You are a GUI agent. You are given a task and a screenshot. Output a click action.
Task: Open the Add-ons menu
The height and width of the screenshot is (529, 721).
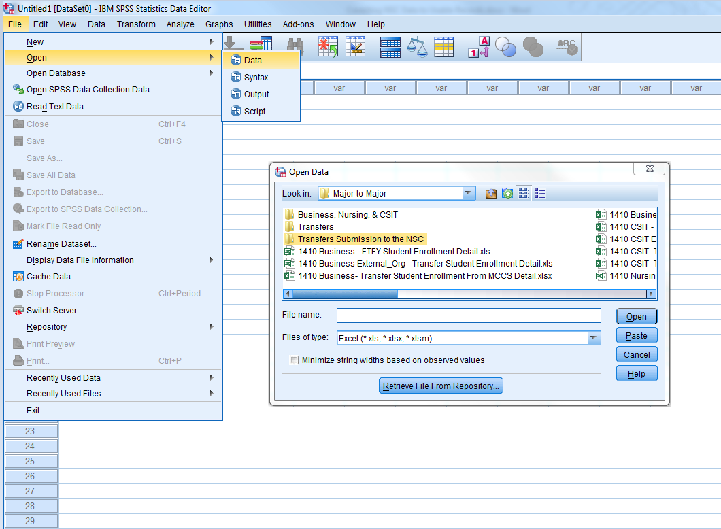[x=298, y=24]
